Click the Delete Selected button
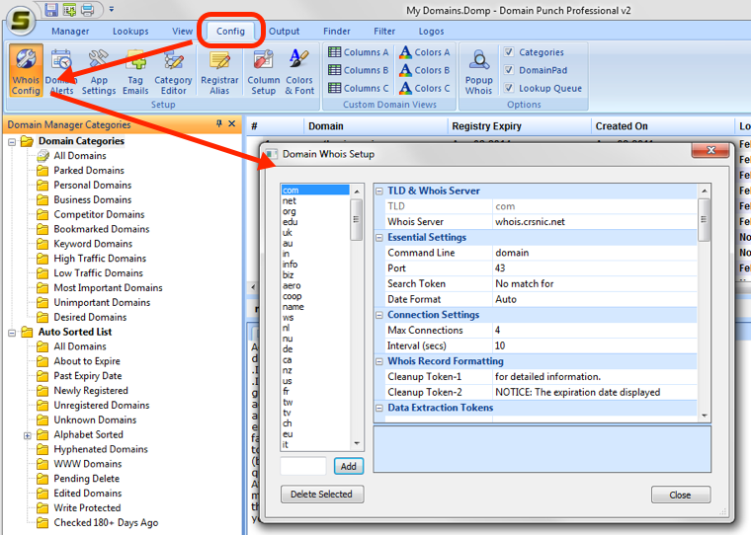Viewport: 751px width, 535px height. [x=322, y=494]
